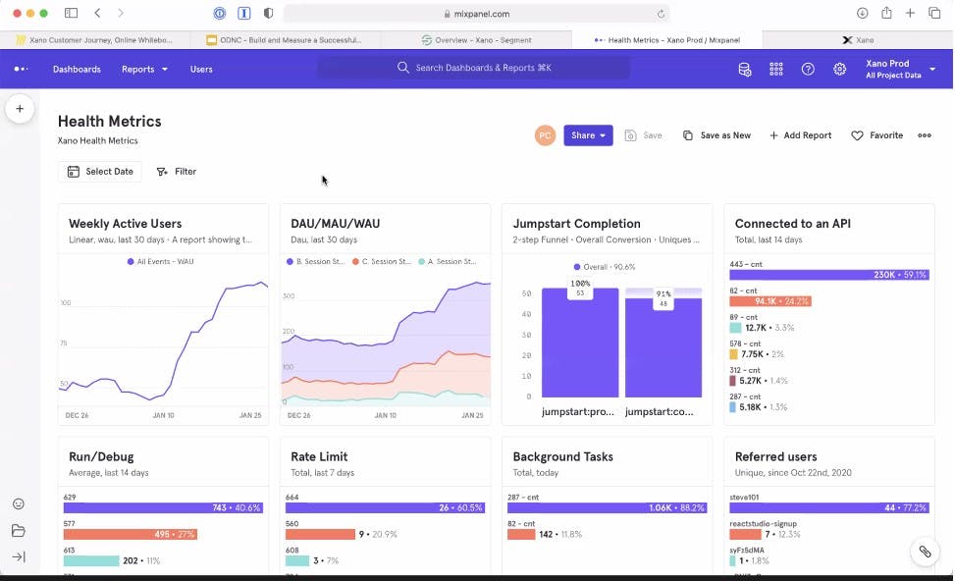Switch to Overview - Xano - Segment tab
955x581 pixels.
pos(476,39)
